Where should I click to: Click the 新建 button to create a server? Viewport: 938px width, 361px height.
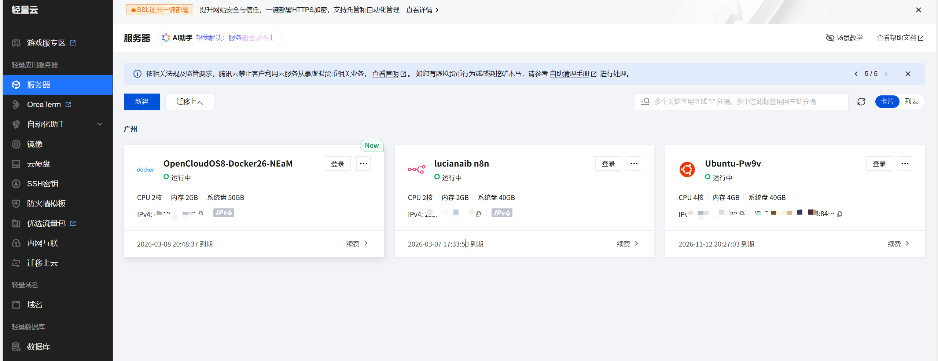(x=141, y=102)
